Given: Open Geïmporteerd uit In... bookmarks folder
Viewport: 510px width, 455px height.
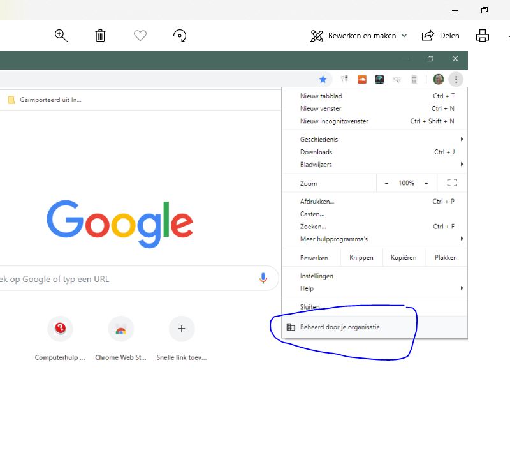Looking at the screenshot, I should (x=45, y=100).
